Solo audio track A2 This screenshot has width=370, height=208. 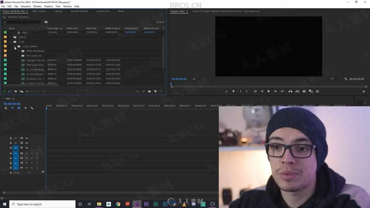pos(32,158)
